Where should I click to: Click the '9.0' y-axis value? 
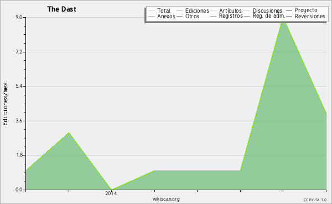tap(19, 17)
